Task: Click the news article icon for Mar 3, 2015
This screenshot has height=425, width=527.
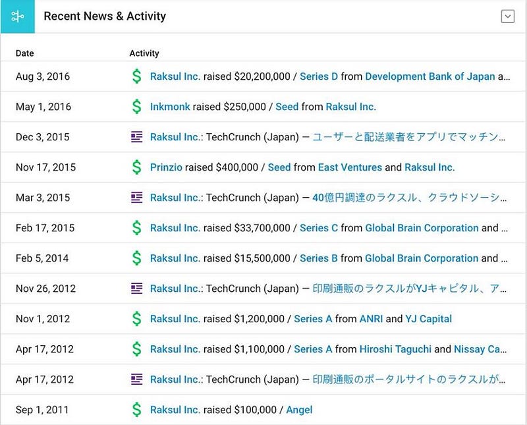Action: 136,198
